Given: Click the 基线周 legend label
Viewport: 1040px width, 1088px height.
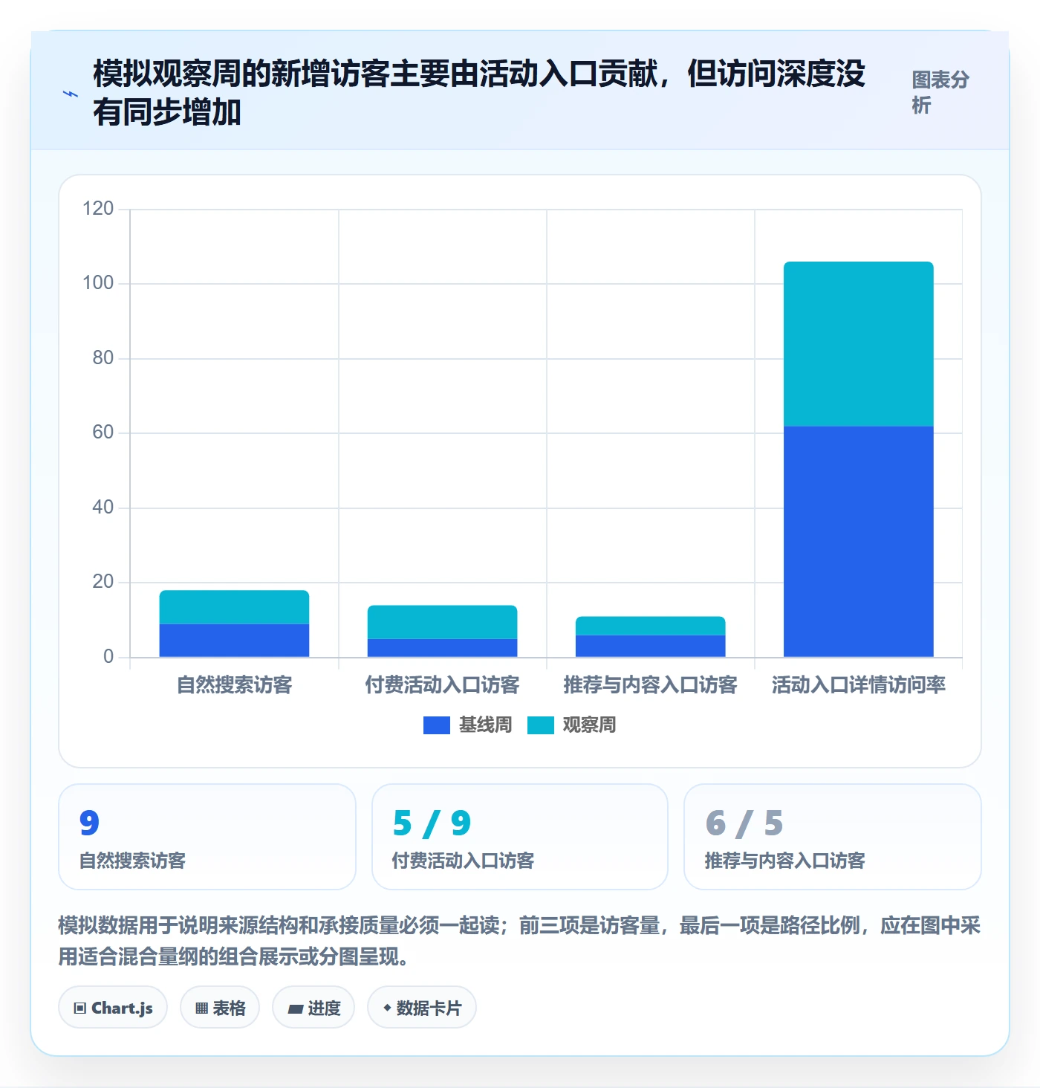Looking at the screenshot, I should (x=485, y=725).
